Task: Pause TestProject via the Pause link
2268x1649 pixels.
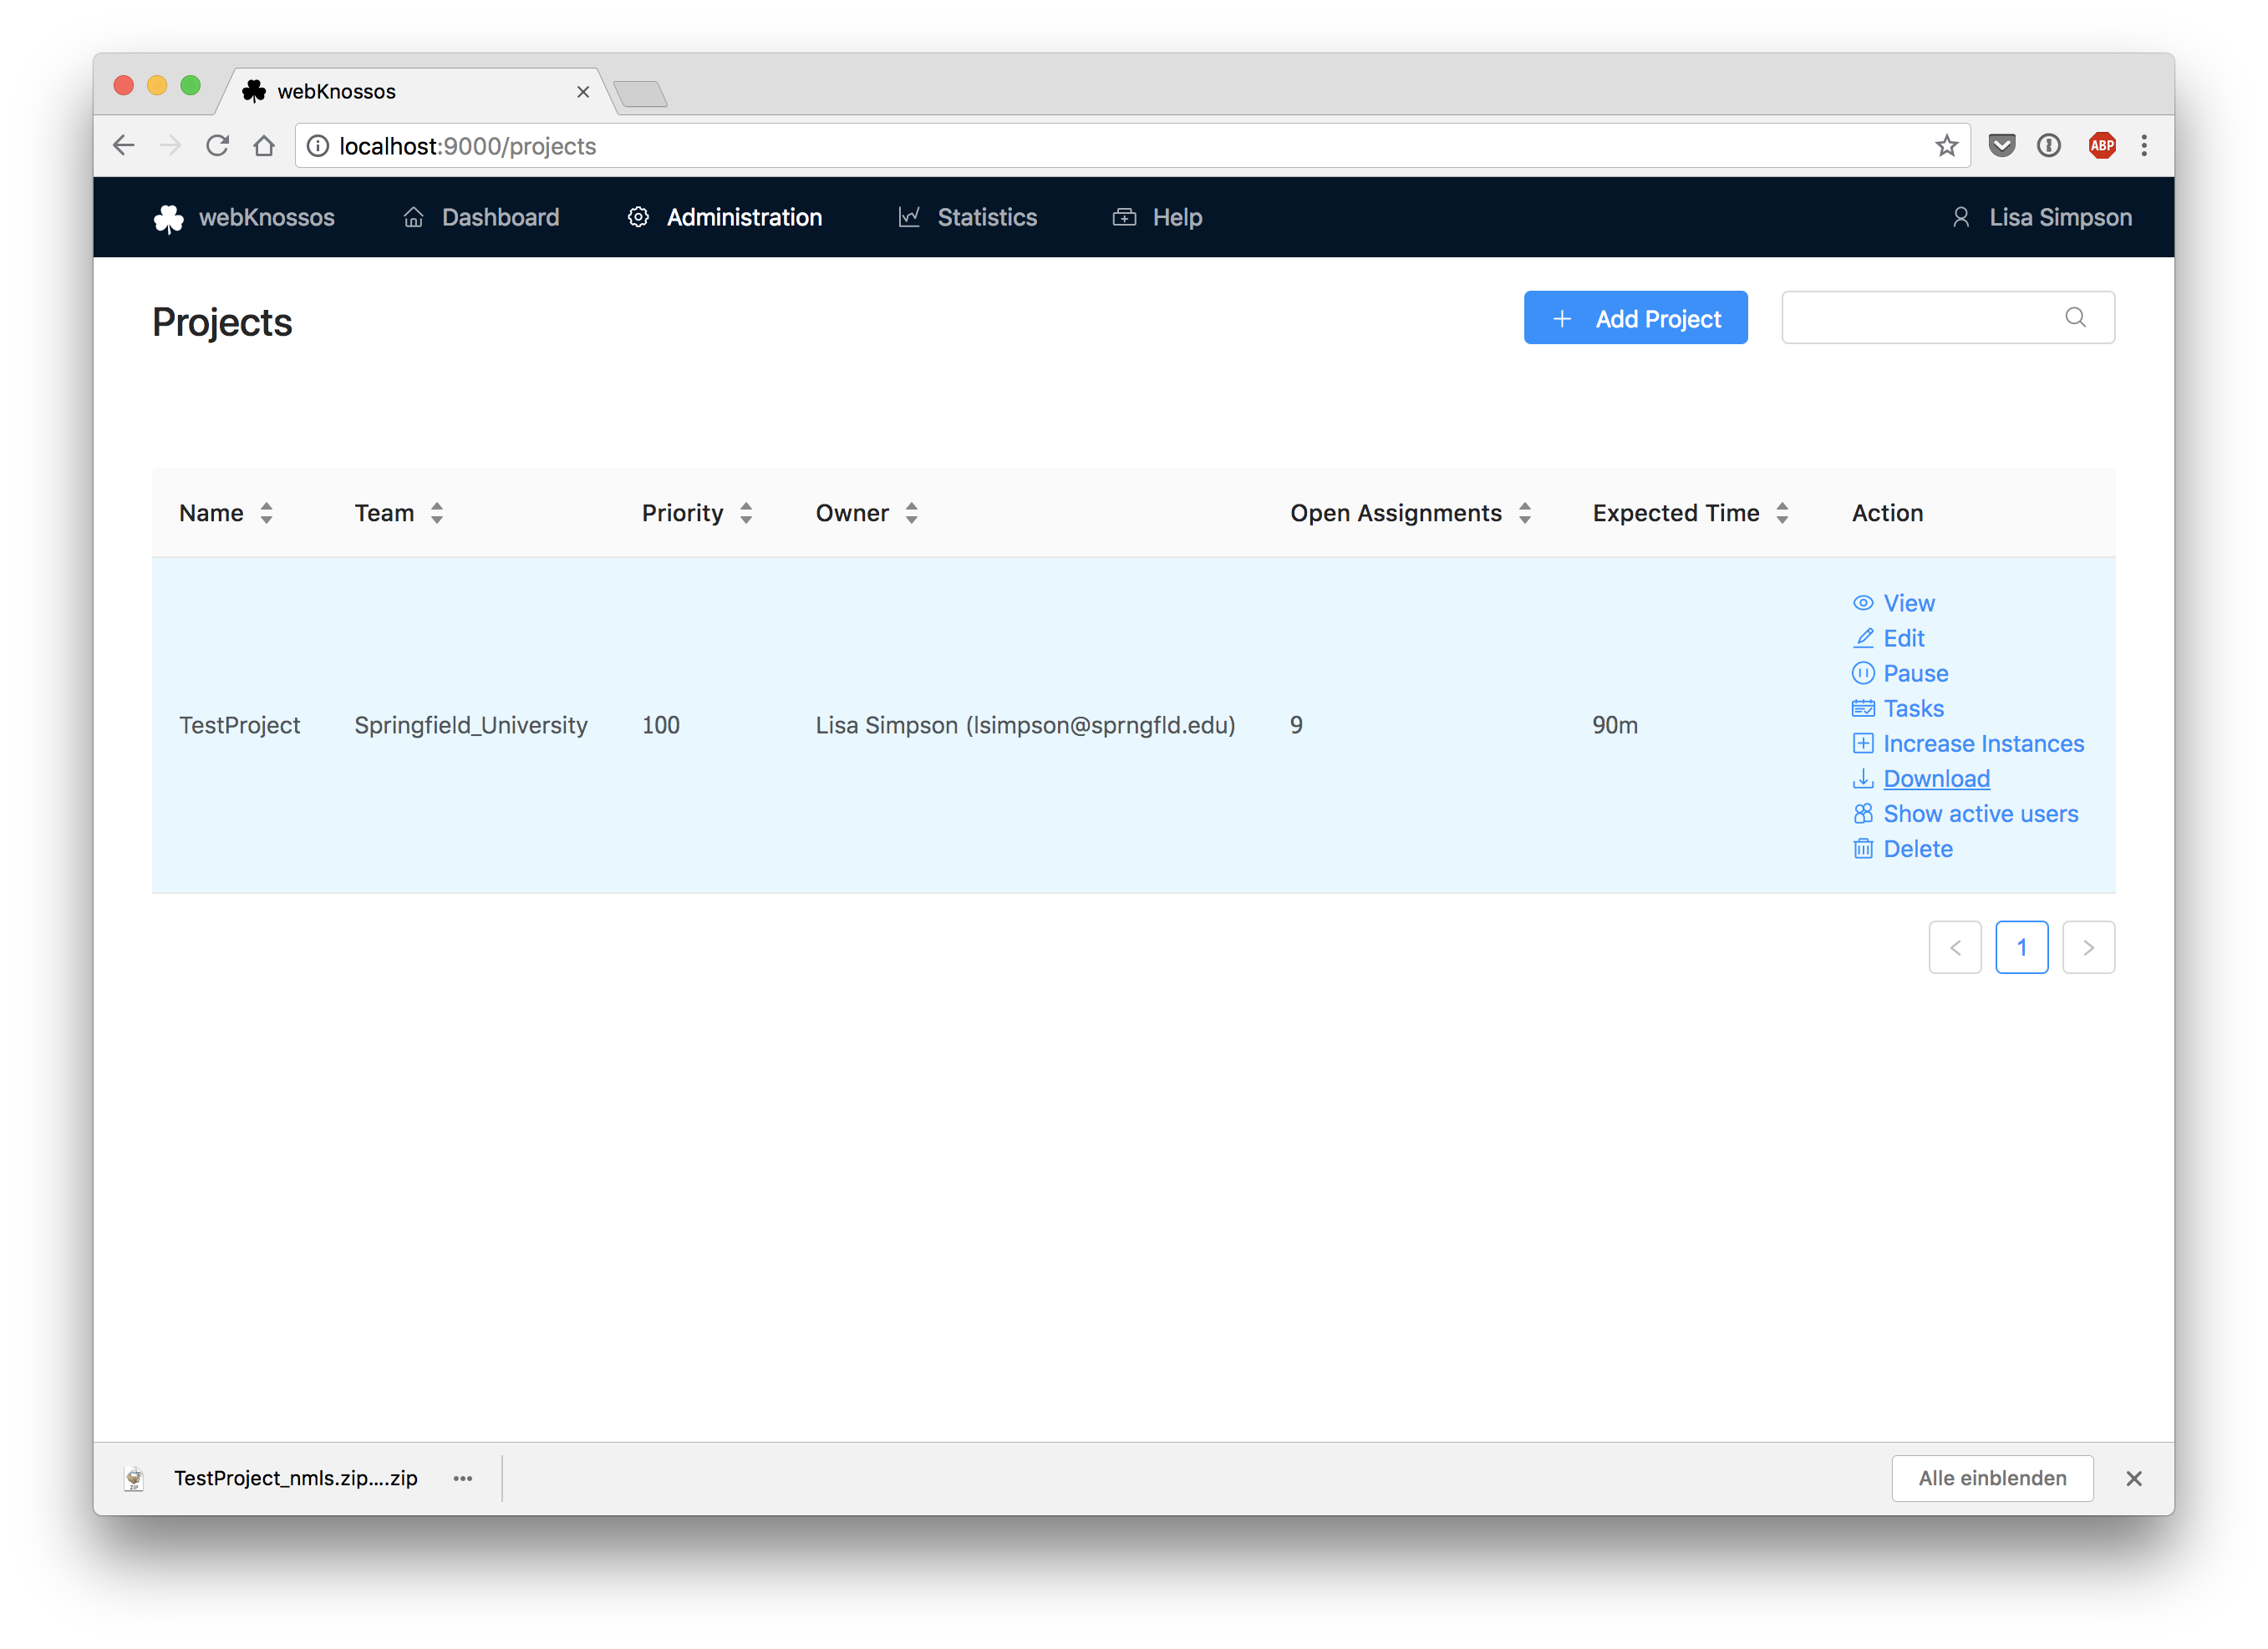Action: [1915, 672]
